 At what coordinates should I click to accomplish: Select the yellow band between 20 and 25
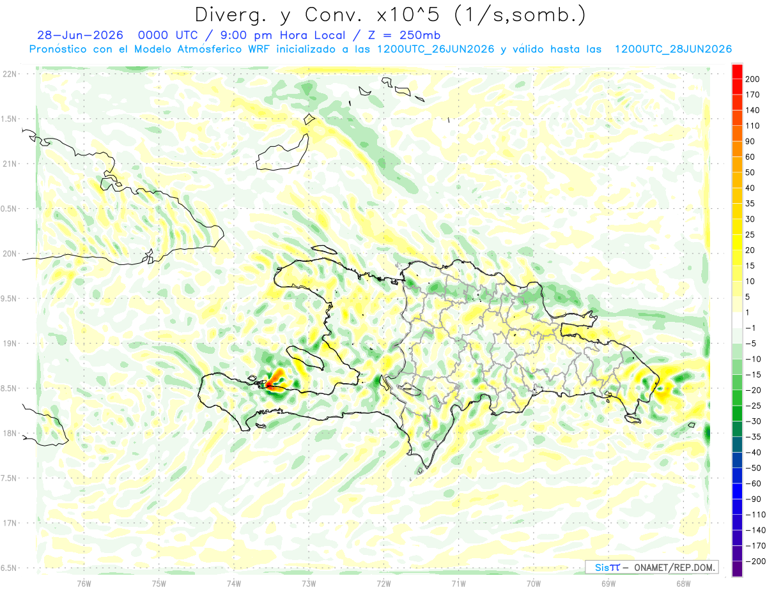coord(737,243)
